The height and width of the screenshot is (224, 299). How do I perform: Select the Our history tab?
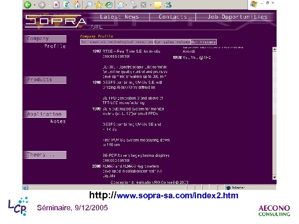pyautogui.click(x=203, y=42)
